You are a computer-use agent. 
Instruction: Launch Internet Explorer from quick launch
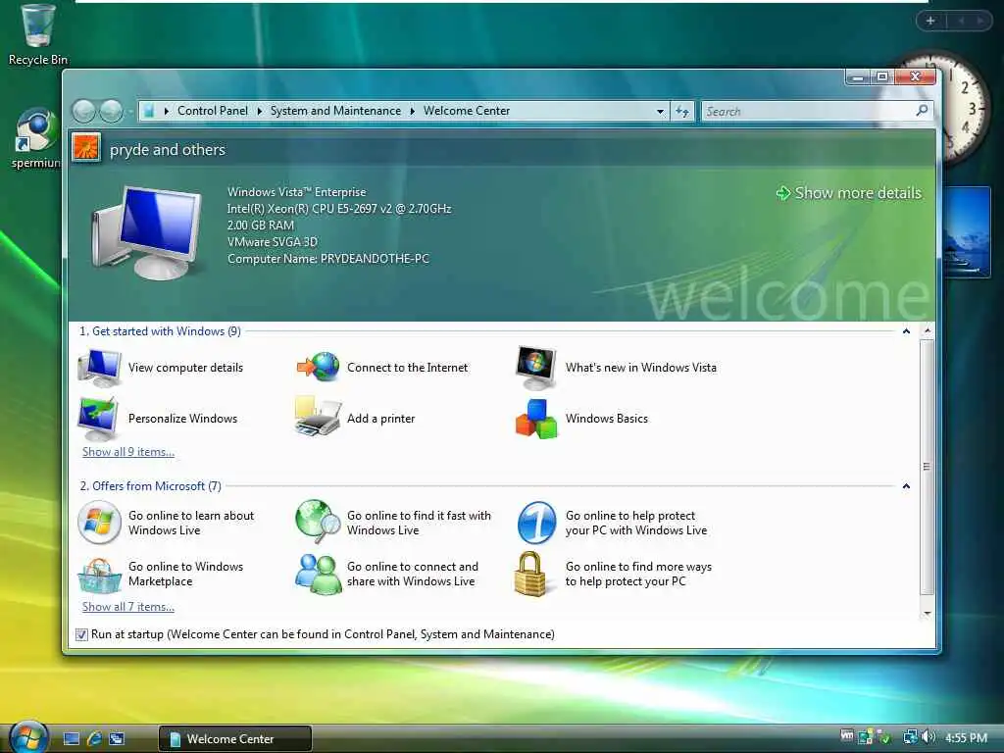[94, 739]
